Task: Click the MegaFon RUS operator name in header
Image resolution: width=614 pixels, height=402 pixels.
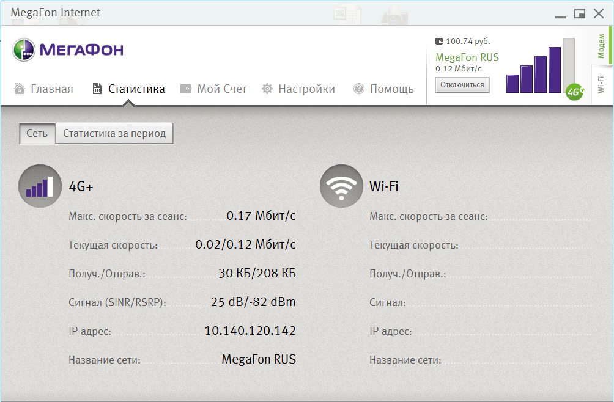Action: pyautogui.click(x=467, y=57)
